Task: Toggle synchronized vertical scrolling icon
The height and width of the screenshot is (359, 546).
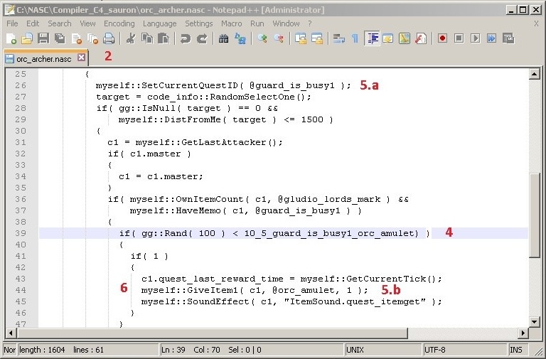Action: pyautogui.click(x=301, y=38)
